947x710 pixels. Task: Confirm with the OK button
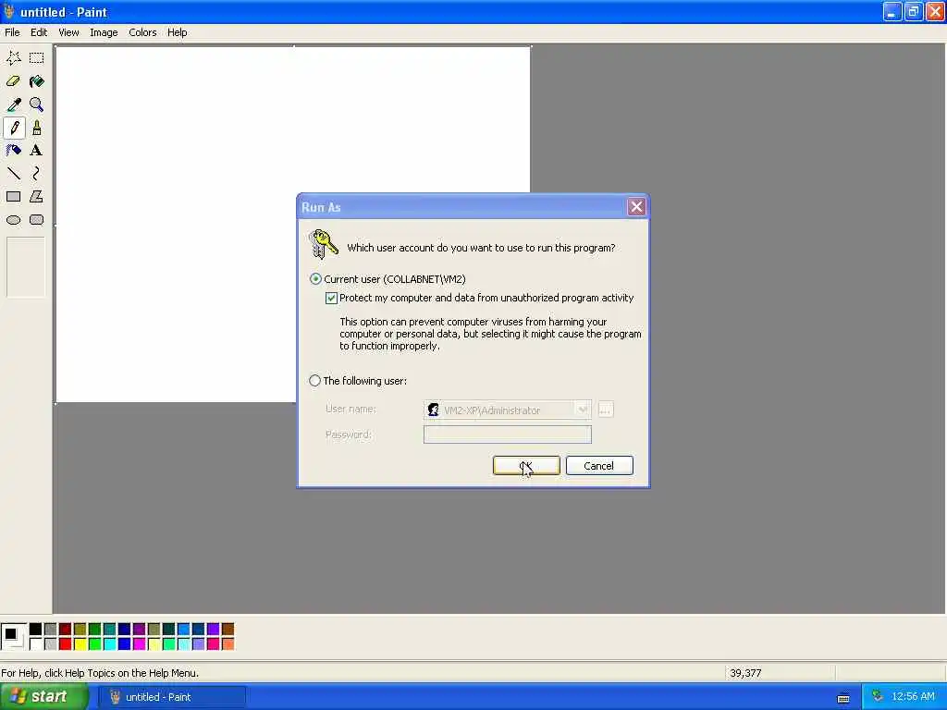coord(526,466)
